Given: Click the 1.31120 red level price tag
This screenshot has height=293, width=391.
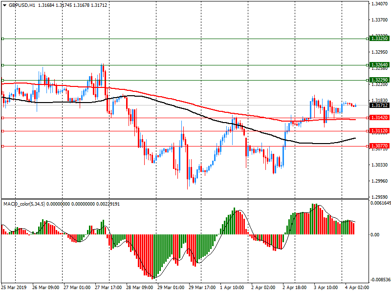Looking at the screenshot, I should [x=379, y=131].
